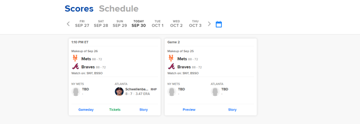This screenshot has width=360, height=124.
Task: Click the Mets logo in Game 2
Action: pyautogui.click(x=171, y=58)
